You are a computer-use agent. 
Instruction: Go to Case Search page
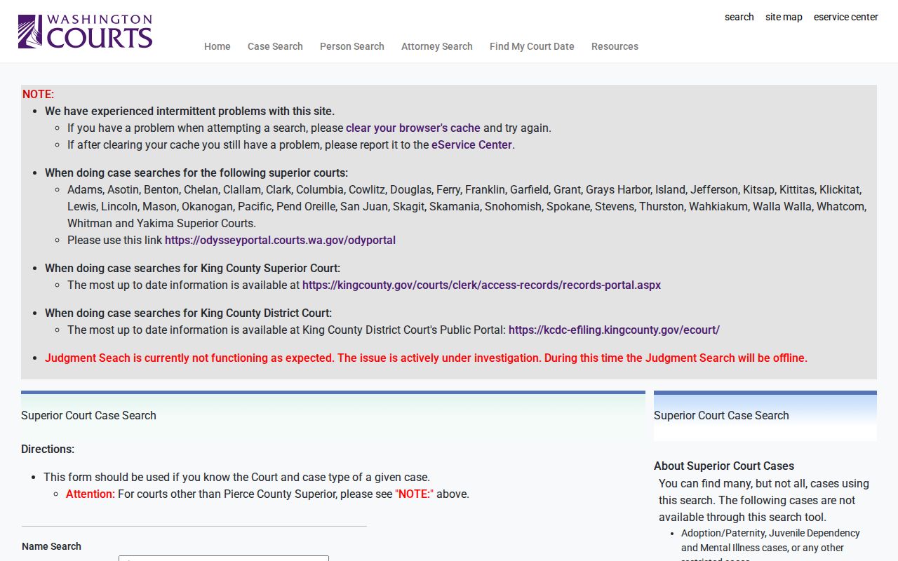point(275,46)
